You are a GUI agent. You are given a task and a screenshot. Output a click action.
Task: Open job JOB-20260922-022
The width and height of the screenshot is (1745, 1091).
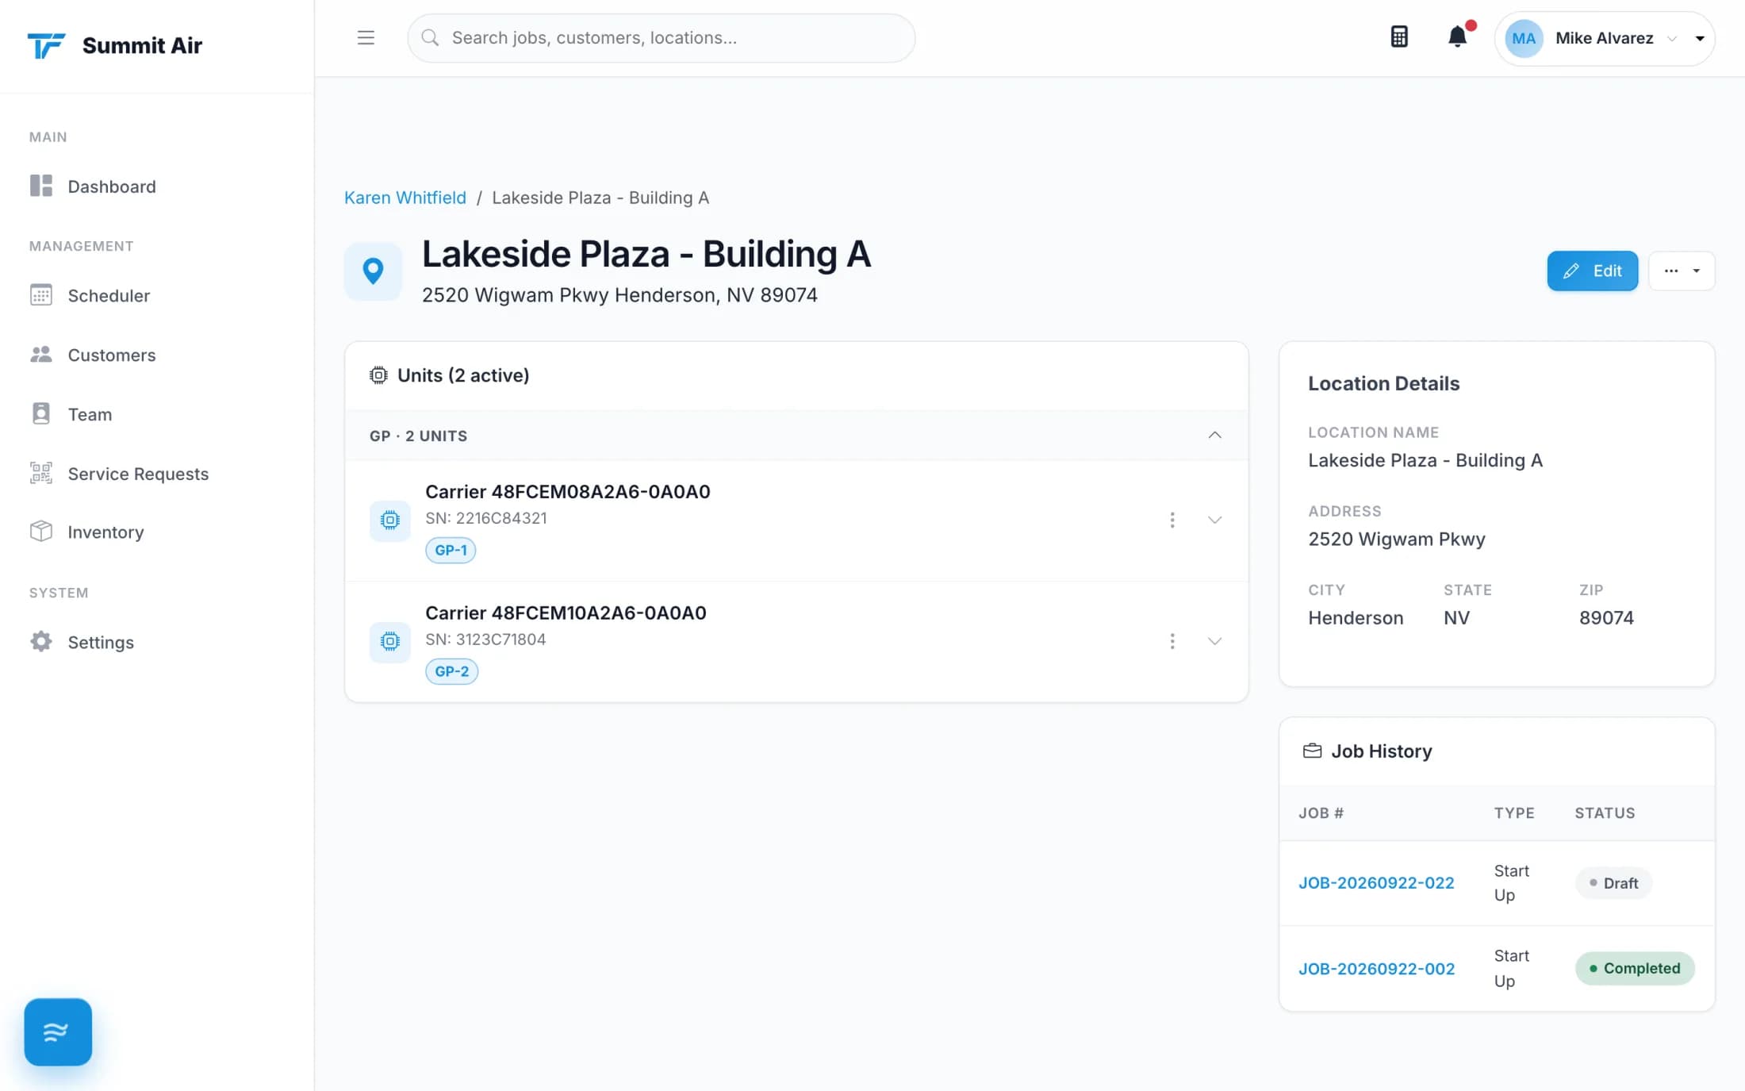point(1376,882)
